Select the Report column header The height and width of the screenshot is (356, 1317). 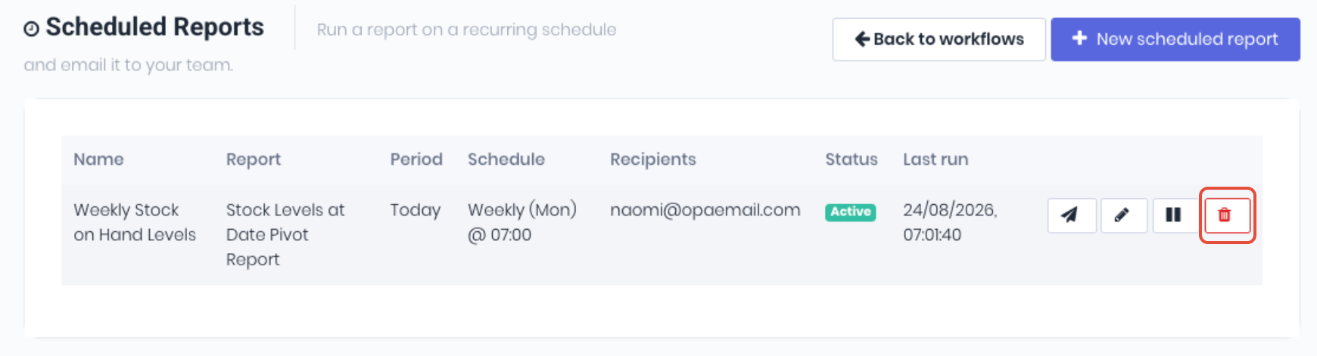(x=254, y=159)
